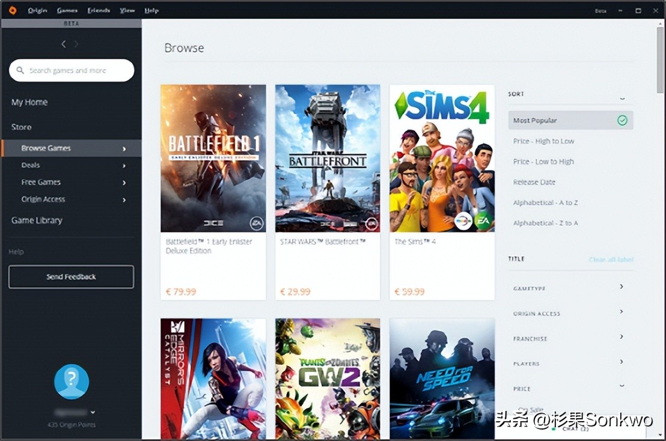Open The Sims 4 cover art
Image resolution: width=666 pixels, height=441 pixels.
tap(442, 159)
